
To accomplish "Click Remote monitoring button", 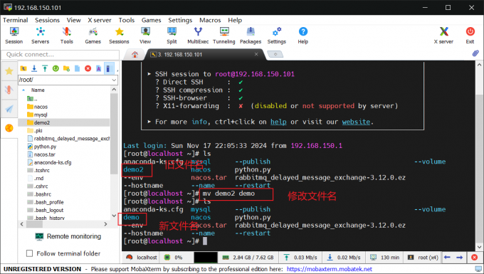I will click(x=68, y=236).
